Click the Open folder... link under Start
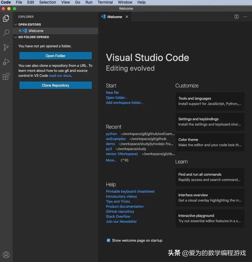Image resolution: width=252 pixels, height=262 pixels. point(117,98)
